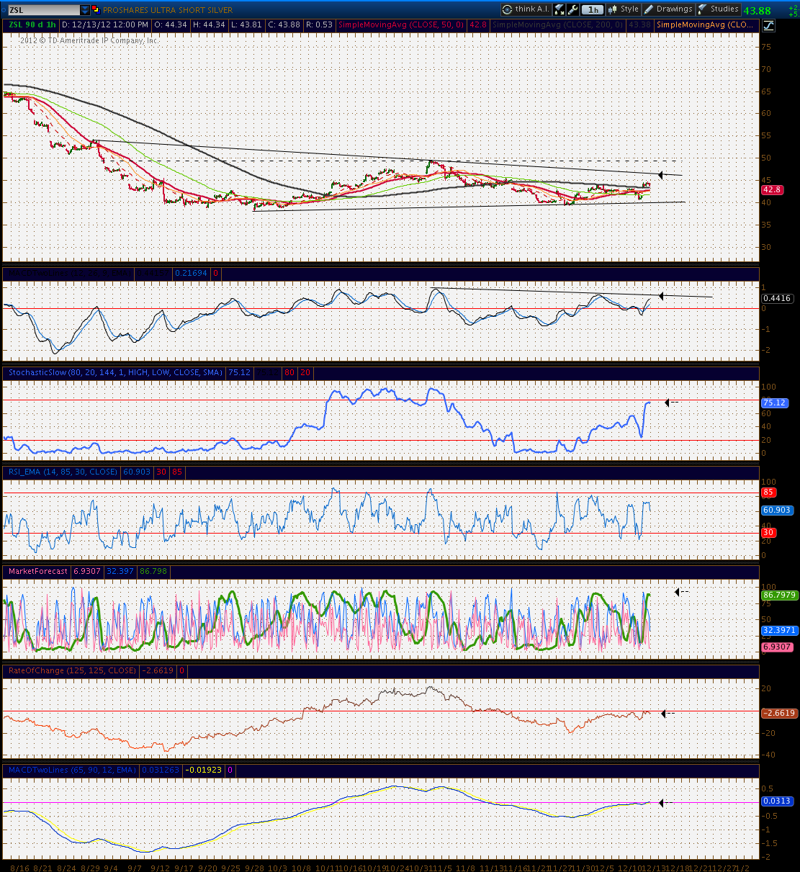Click MarketForecast green value 86.798 in header
The image size is (800, 872).
click(153, 571)
